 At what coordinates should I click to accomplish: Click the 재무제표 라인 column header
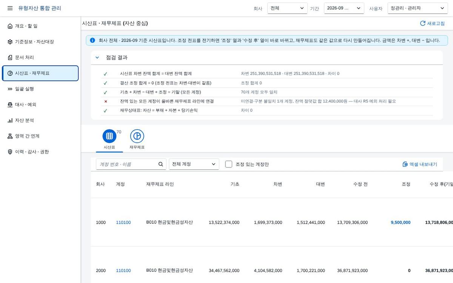(x=160, y=184)
